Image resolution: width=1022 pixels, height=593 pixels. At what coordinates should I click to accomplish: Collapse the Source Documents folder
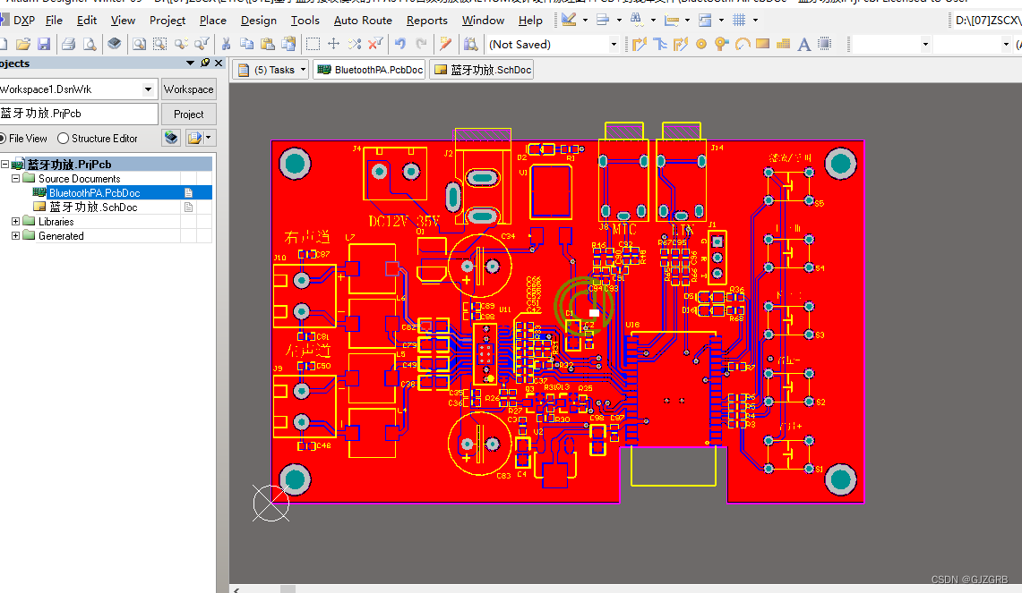[15, 177]
